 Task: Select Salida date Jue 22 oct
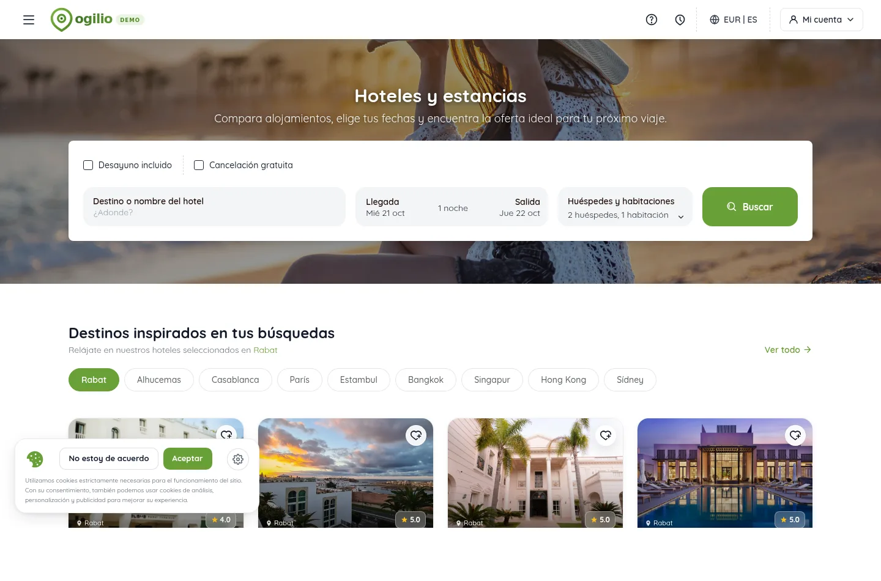[x=519, y=207]
